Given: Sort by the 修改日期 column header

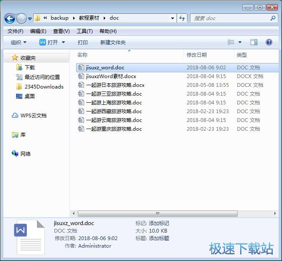Looking at the screenshot, I should [197, 55].
